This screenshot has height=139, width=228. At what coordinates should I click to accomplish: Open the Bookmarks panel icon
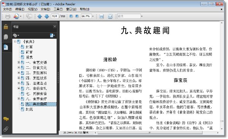pyautogui.click(x=6, y=47)
